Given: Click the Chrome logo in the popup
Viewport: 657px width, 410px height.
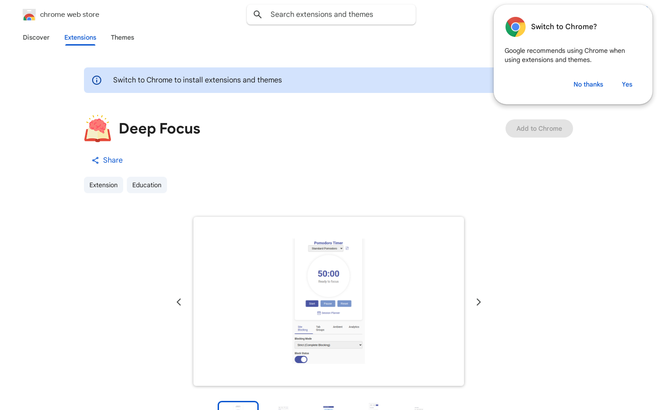Looking at the screenshot, I should (516, 27).
